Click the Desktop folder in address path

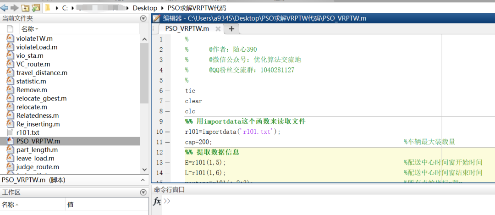pyautogui.click(x=143, y=8)
